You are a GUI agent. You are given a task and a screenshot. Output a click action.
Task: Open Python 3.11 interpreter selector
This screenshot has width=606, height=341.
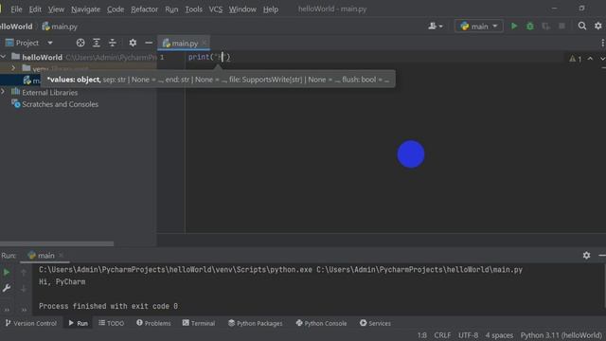561,335
